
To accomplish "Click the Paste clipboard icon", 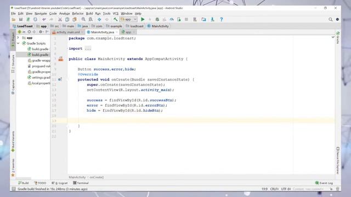I will 75,20.
